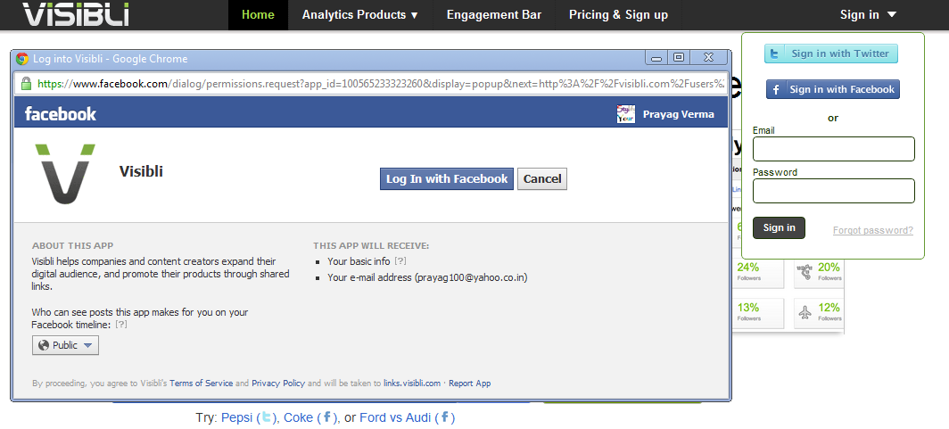949x429 pixels.
Task: Go to the Engagement Bar page
Action: coord(494,15)
